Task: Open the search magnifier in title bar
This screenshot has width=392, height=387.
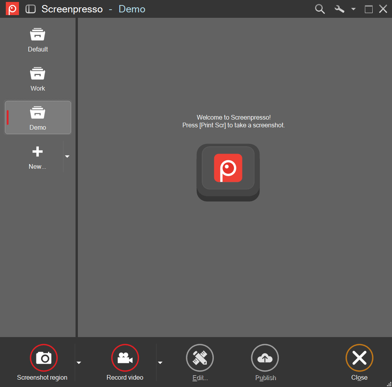Action: coord(320,9)
